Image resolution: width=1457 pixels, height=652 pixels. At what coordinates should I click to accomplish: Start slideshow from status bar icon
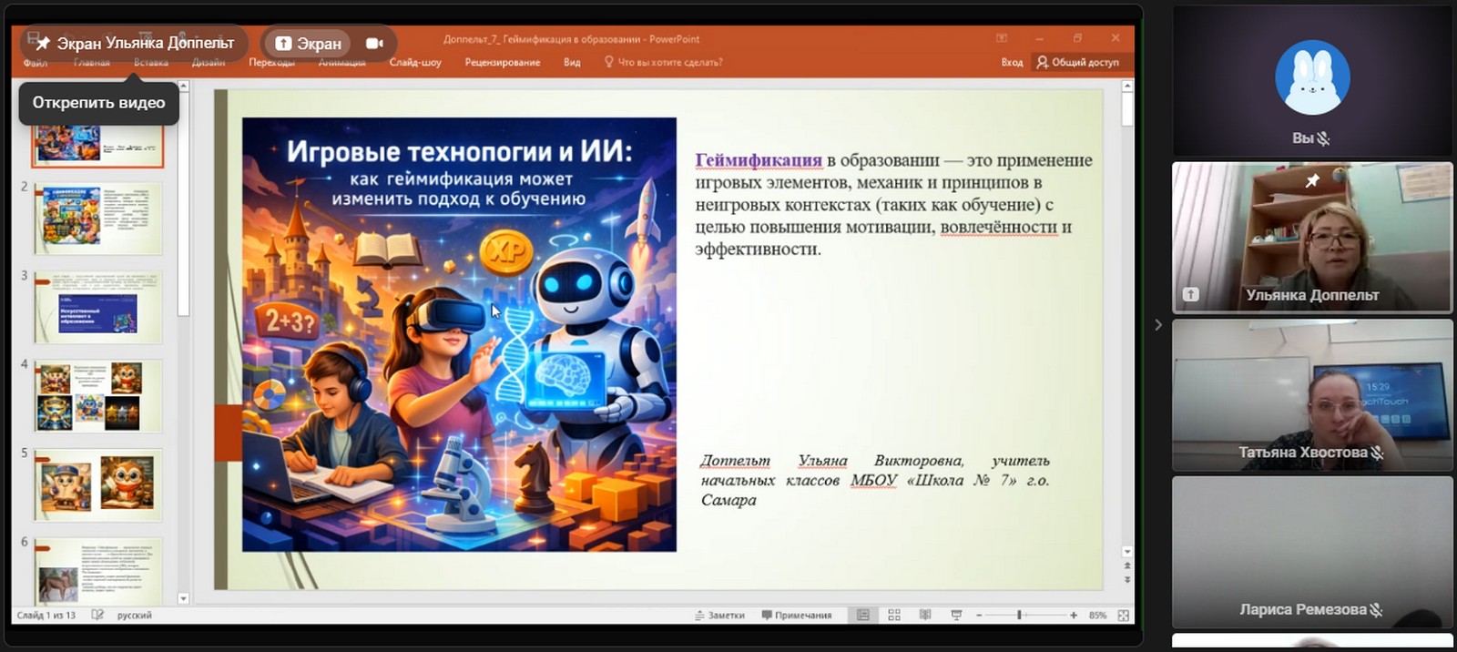click(x=956, y=616)
